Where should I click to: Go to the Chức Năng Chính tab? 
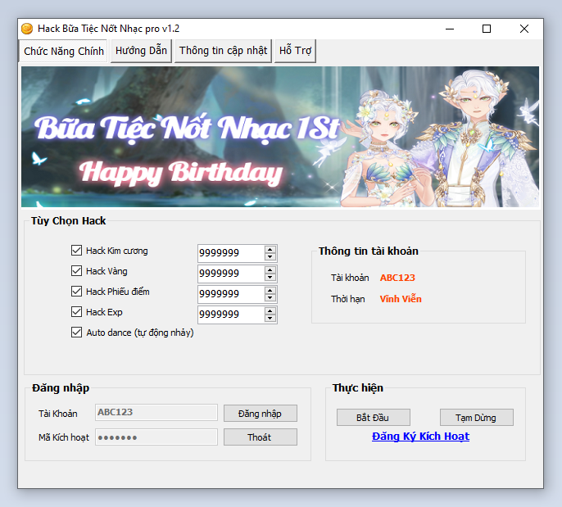[x=64, y=51]
